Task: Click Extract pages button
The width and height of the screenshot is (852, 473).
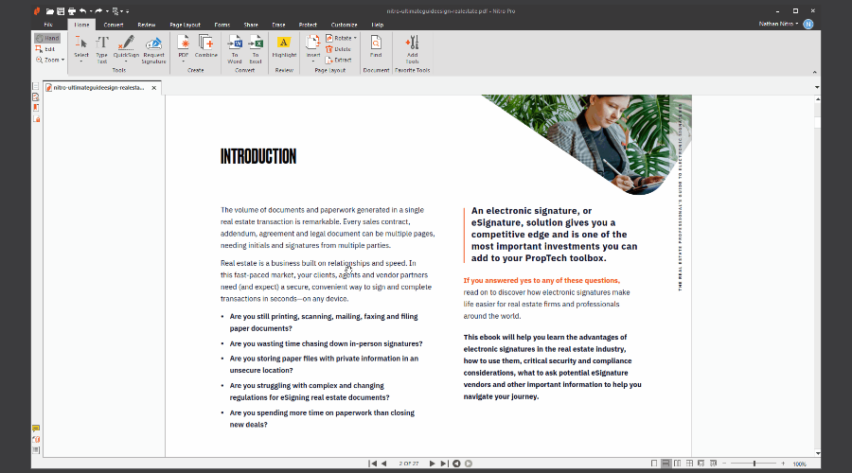Action: [x=338, y=60]
